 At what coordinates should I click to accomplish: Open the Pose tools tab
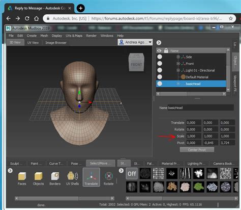click(x=76, y=164)
